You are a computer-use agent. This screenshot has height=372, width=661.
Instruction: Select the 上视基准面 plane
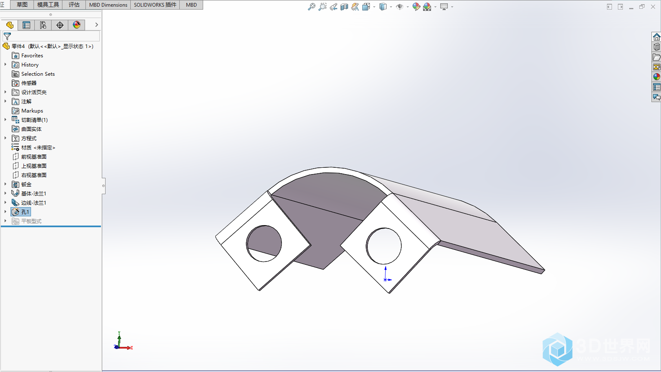pos(29,166)
